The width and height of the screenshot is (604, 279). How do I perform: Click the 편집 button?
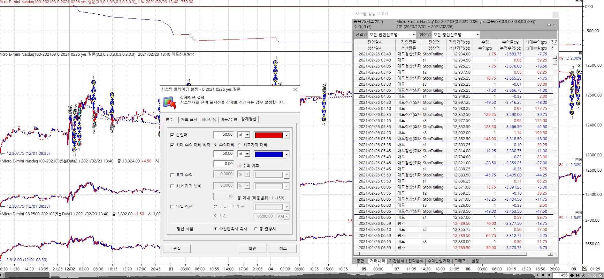click(x=177, y=248)
